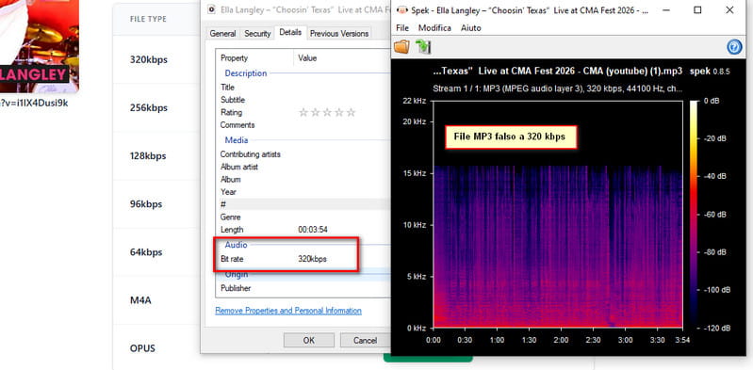Switch to General tab in Properties
This screenshot has height=370, width=753.
[222, 34]
